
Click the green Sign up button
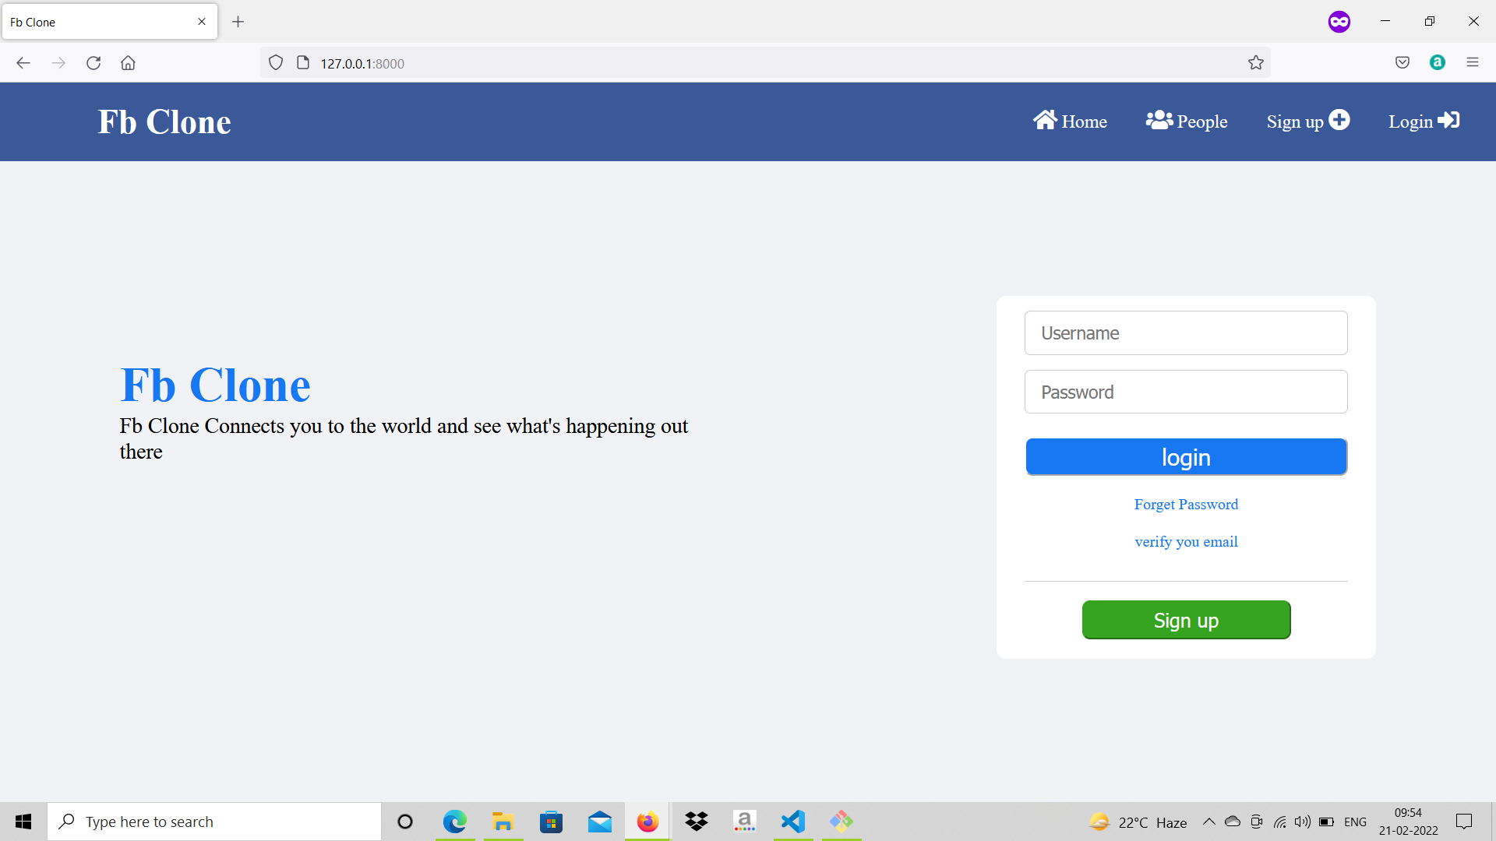pyautogui.click(x=1186, y=620)
